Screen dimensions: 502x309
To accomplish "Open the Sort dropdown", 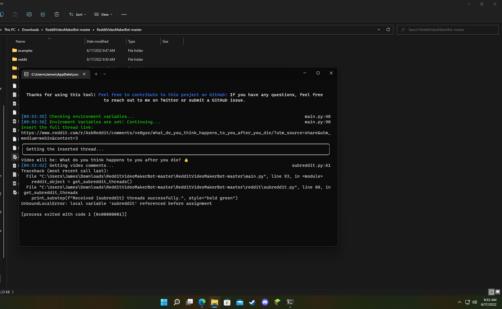I will point(77,14).
